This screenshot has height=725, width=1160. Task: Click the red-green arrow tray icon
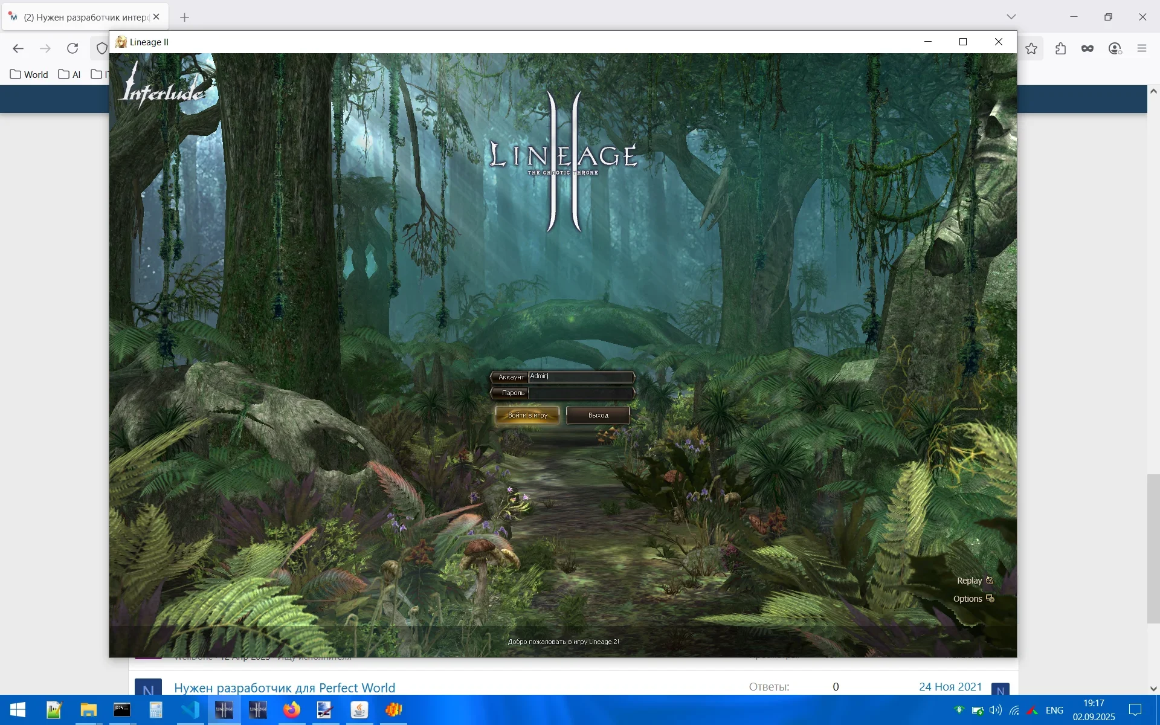pos(1033,710)
